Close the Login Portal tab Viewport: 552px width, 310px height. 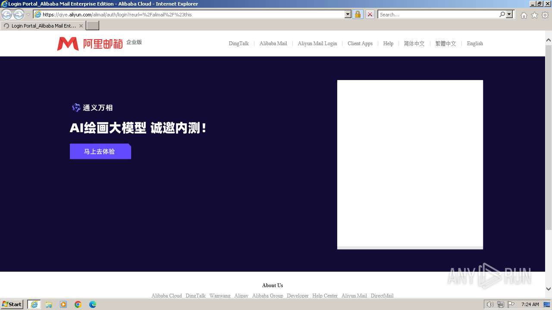(x=81, y=26)
